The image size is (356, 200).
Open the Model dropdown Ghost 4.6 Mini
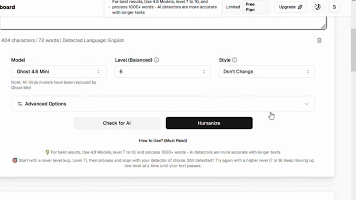click(x=59, y=72)
